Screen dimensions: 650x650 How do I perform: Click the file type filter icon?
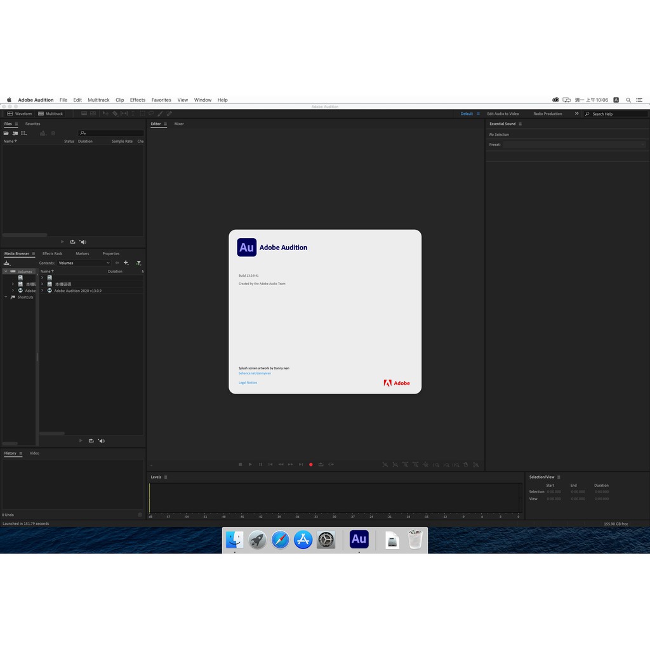click(x=138, y=263)
